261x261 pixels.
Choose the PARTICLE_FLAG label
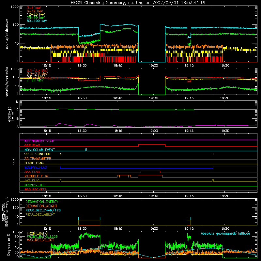tap(37, 176)
